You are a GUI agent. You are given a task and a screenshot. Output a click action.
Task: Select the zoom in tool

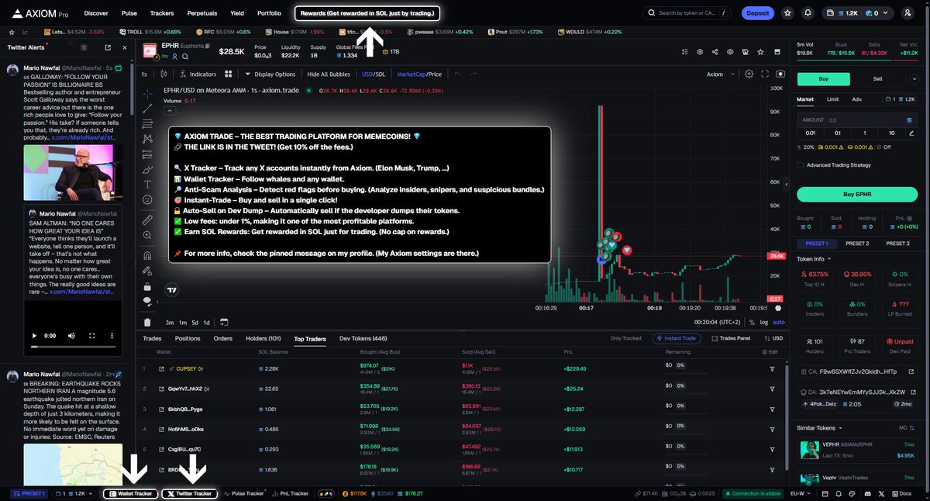147,235
